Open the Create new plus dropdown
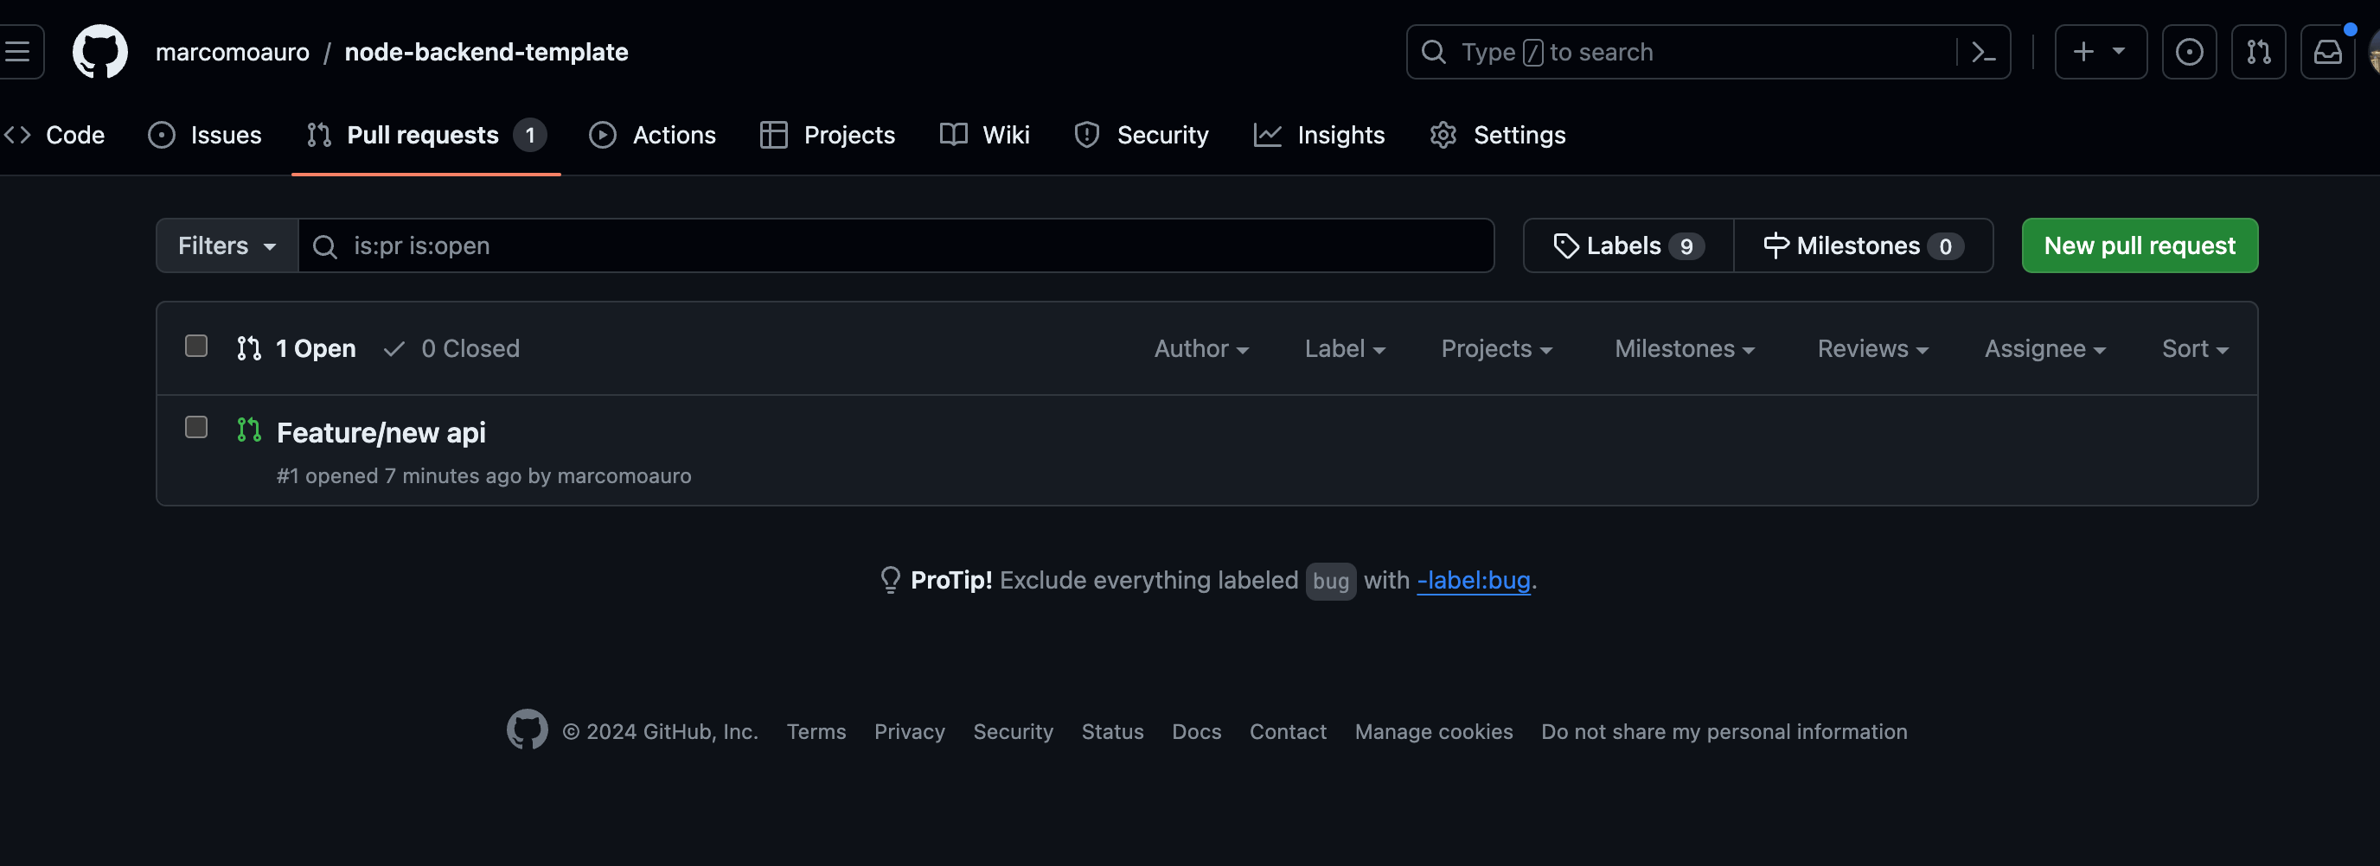Image resolution: width=2380 pixels, height=866 pixels. click(2100, 52)
